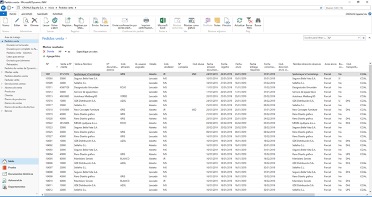Click the OneNote ribbon icon

(208, 21)
